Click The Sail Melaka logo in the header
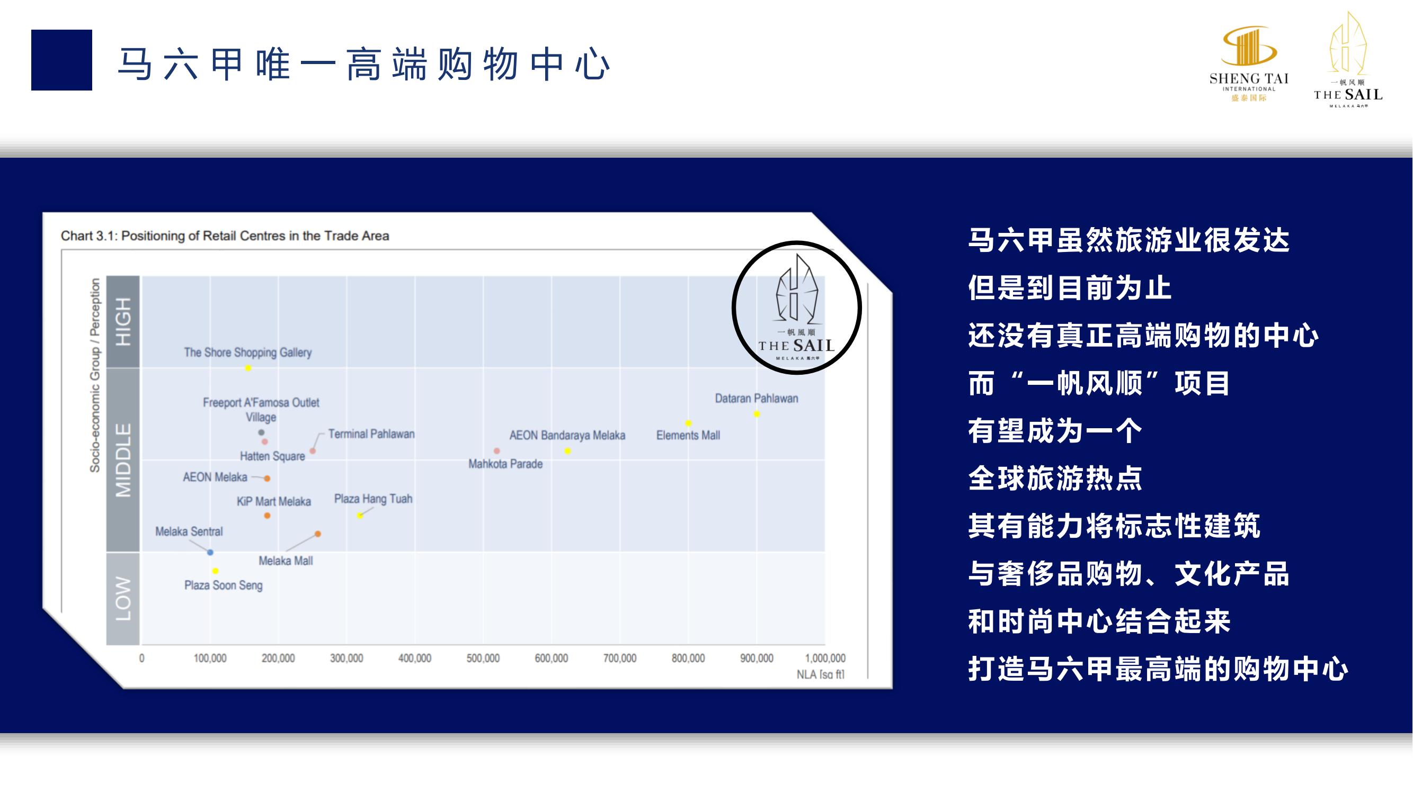Viewport: 1413px width, 794px height. coord(1348,60)
